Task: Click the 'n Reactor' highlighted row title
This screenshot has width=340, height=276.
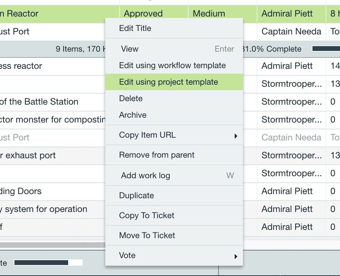Action: [x=19, y=14]
